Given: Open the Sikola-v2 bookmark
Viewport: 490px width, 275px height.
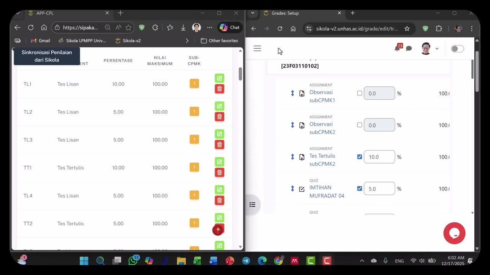Looking at the screenshot, I should pos(128,40).
